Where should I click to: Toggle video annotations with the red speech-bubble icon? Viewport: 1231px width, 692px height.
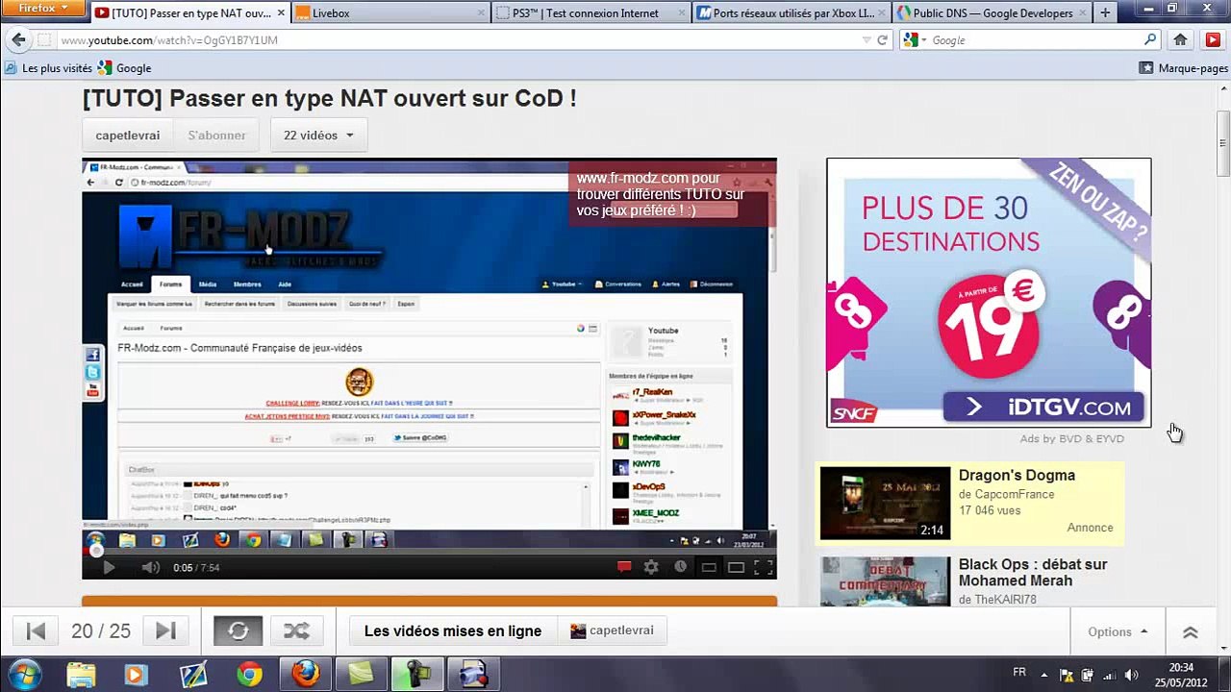click(624, 567)
